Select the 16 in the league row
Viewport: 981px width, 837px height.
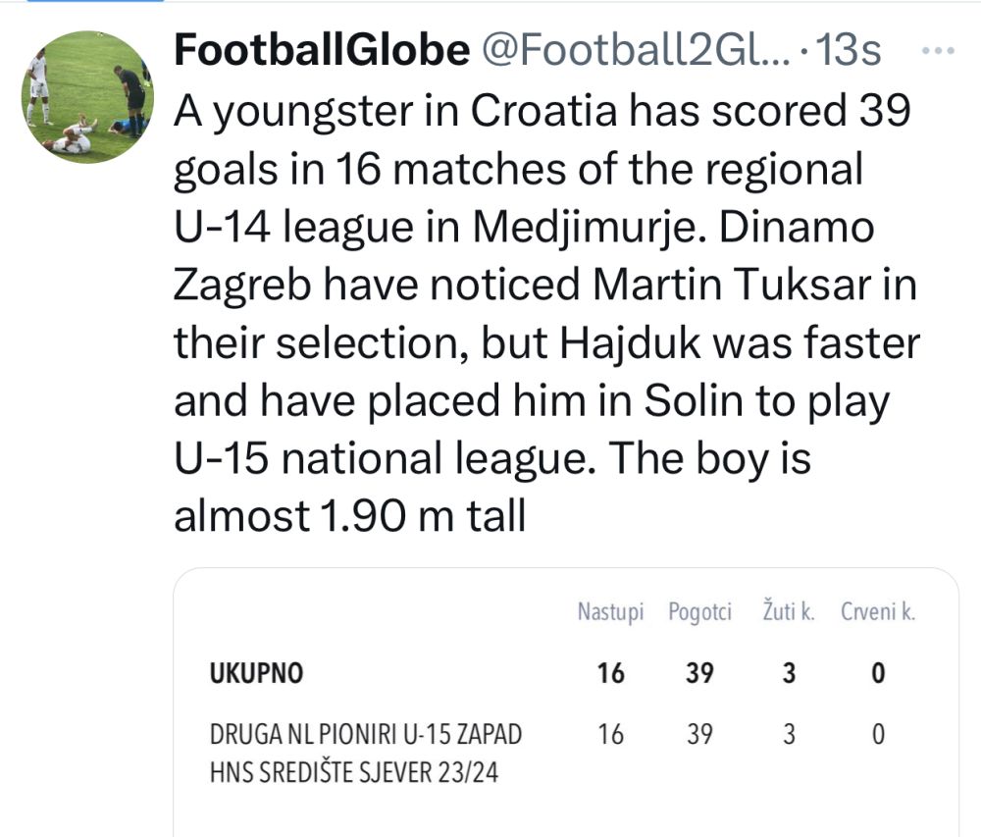610,734
